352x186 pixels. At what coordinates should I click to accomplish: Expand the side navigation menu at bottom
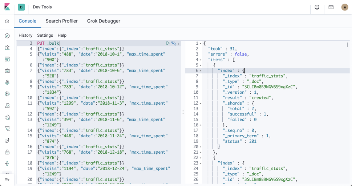pos(7,180)
